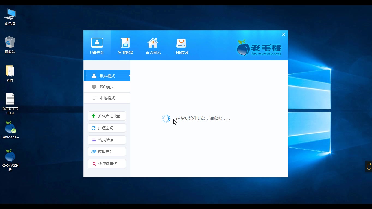Click the 模拟启动 simulation launch icon
The width and height of the screenshot is (372, 209).
(x=94, y=152)
